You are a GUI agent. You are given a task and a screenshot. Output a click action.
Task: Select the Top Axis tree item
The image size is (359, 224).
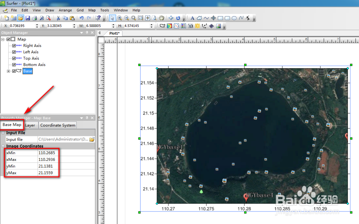coord(31,58)
